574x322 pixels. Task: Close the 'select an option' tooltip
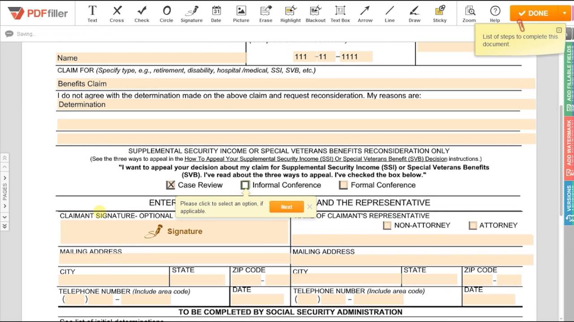[309, 207]
